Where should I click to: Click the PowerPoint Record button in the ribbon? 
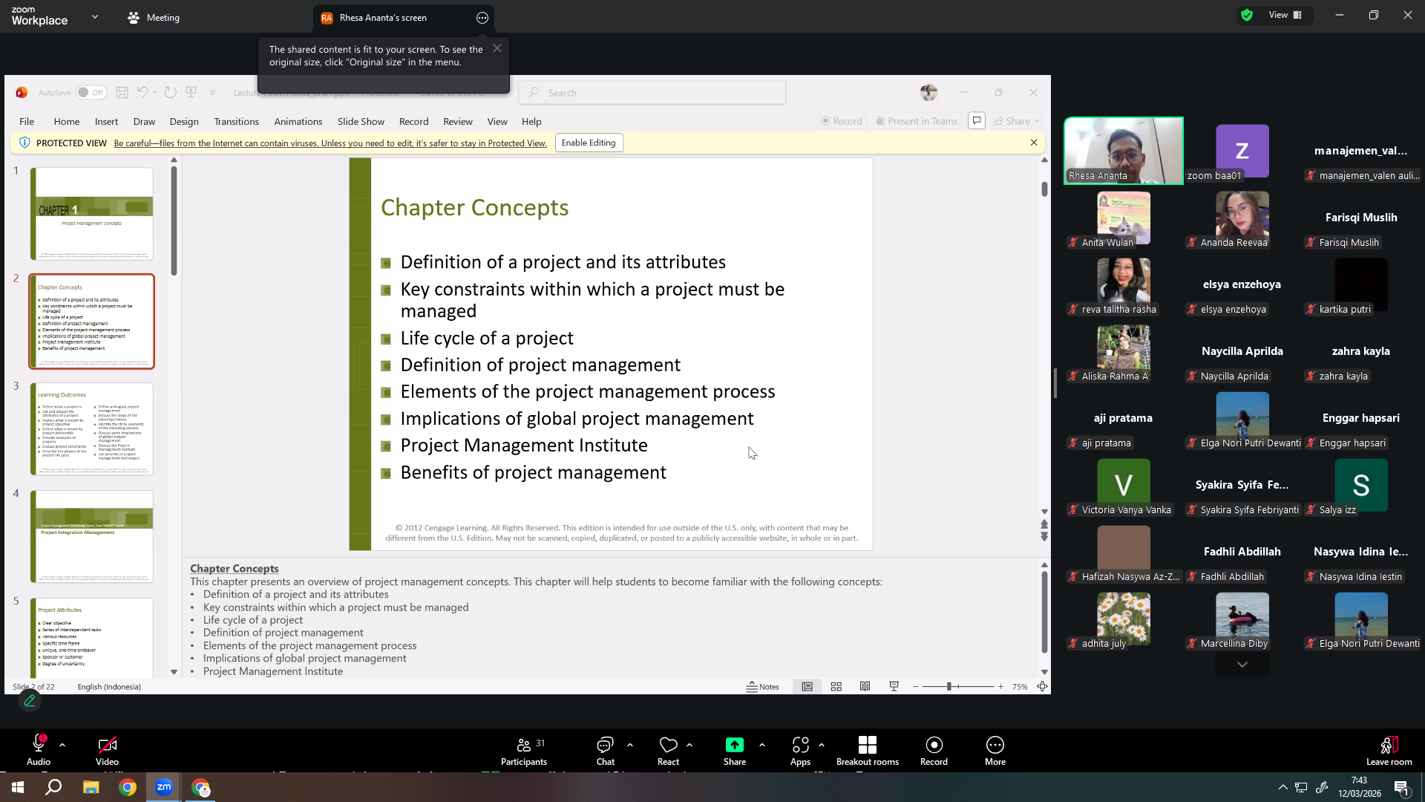(842, 121)
